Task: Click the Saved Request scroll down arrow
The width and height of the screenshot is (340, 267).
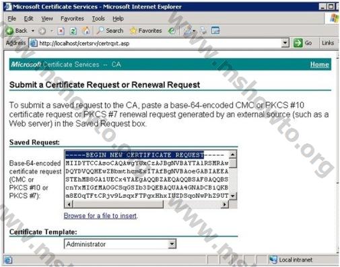Action: (233, 196)
